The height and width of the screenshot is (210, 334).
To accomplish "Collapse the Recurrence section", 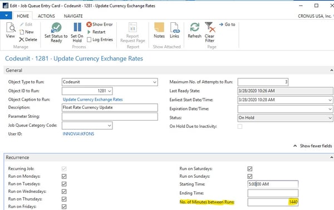I will coord(331,158).
